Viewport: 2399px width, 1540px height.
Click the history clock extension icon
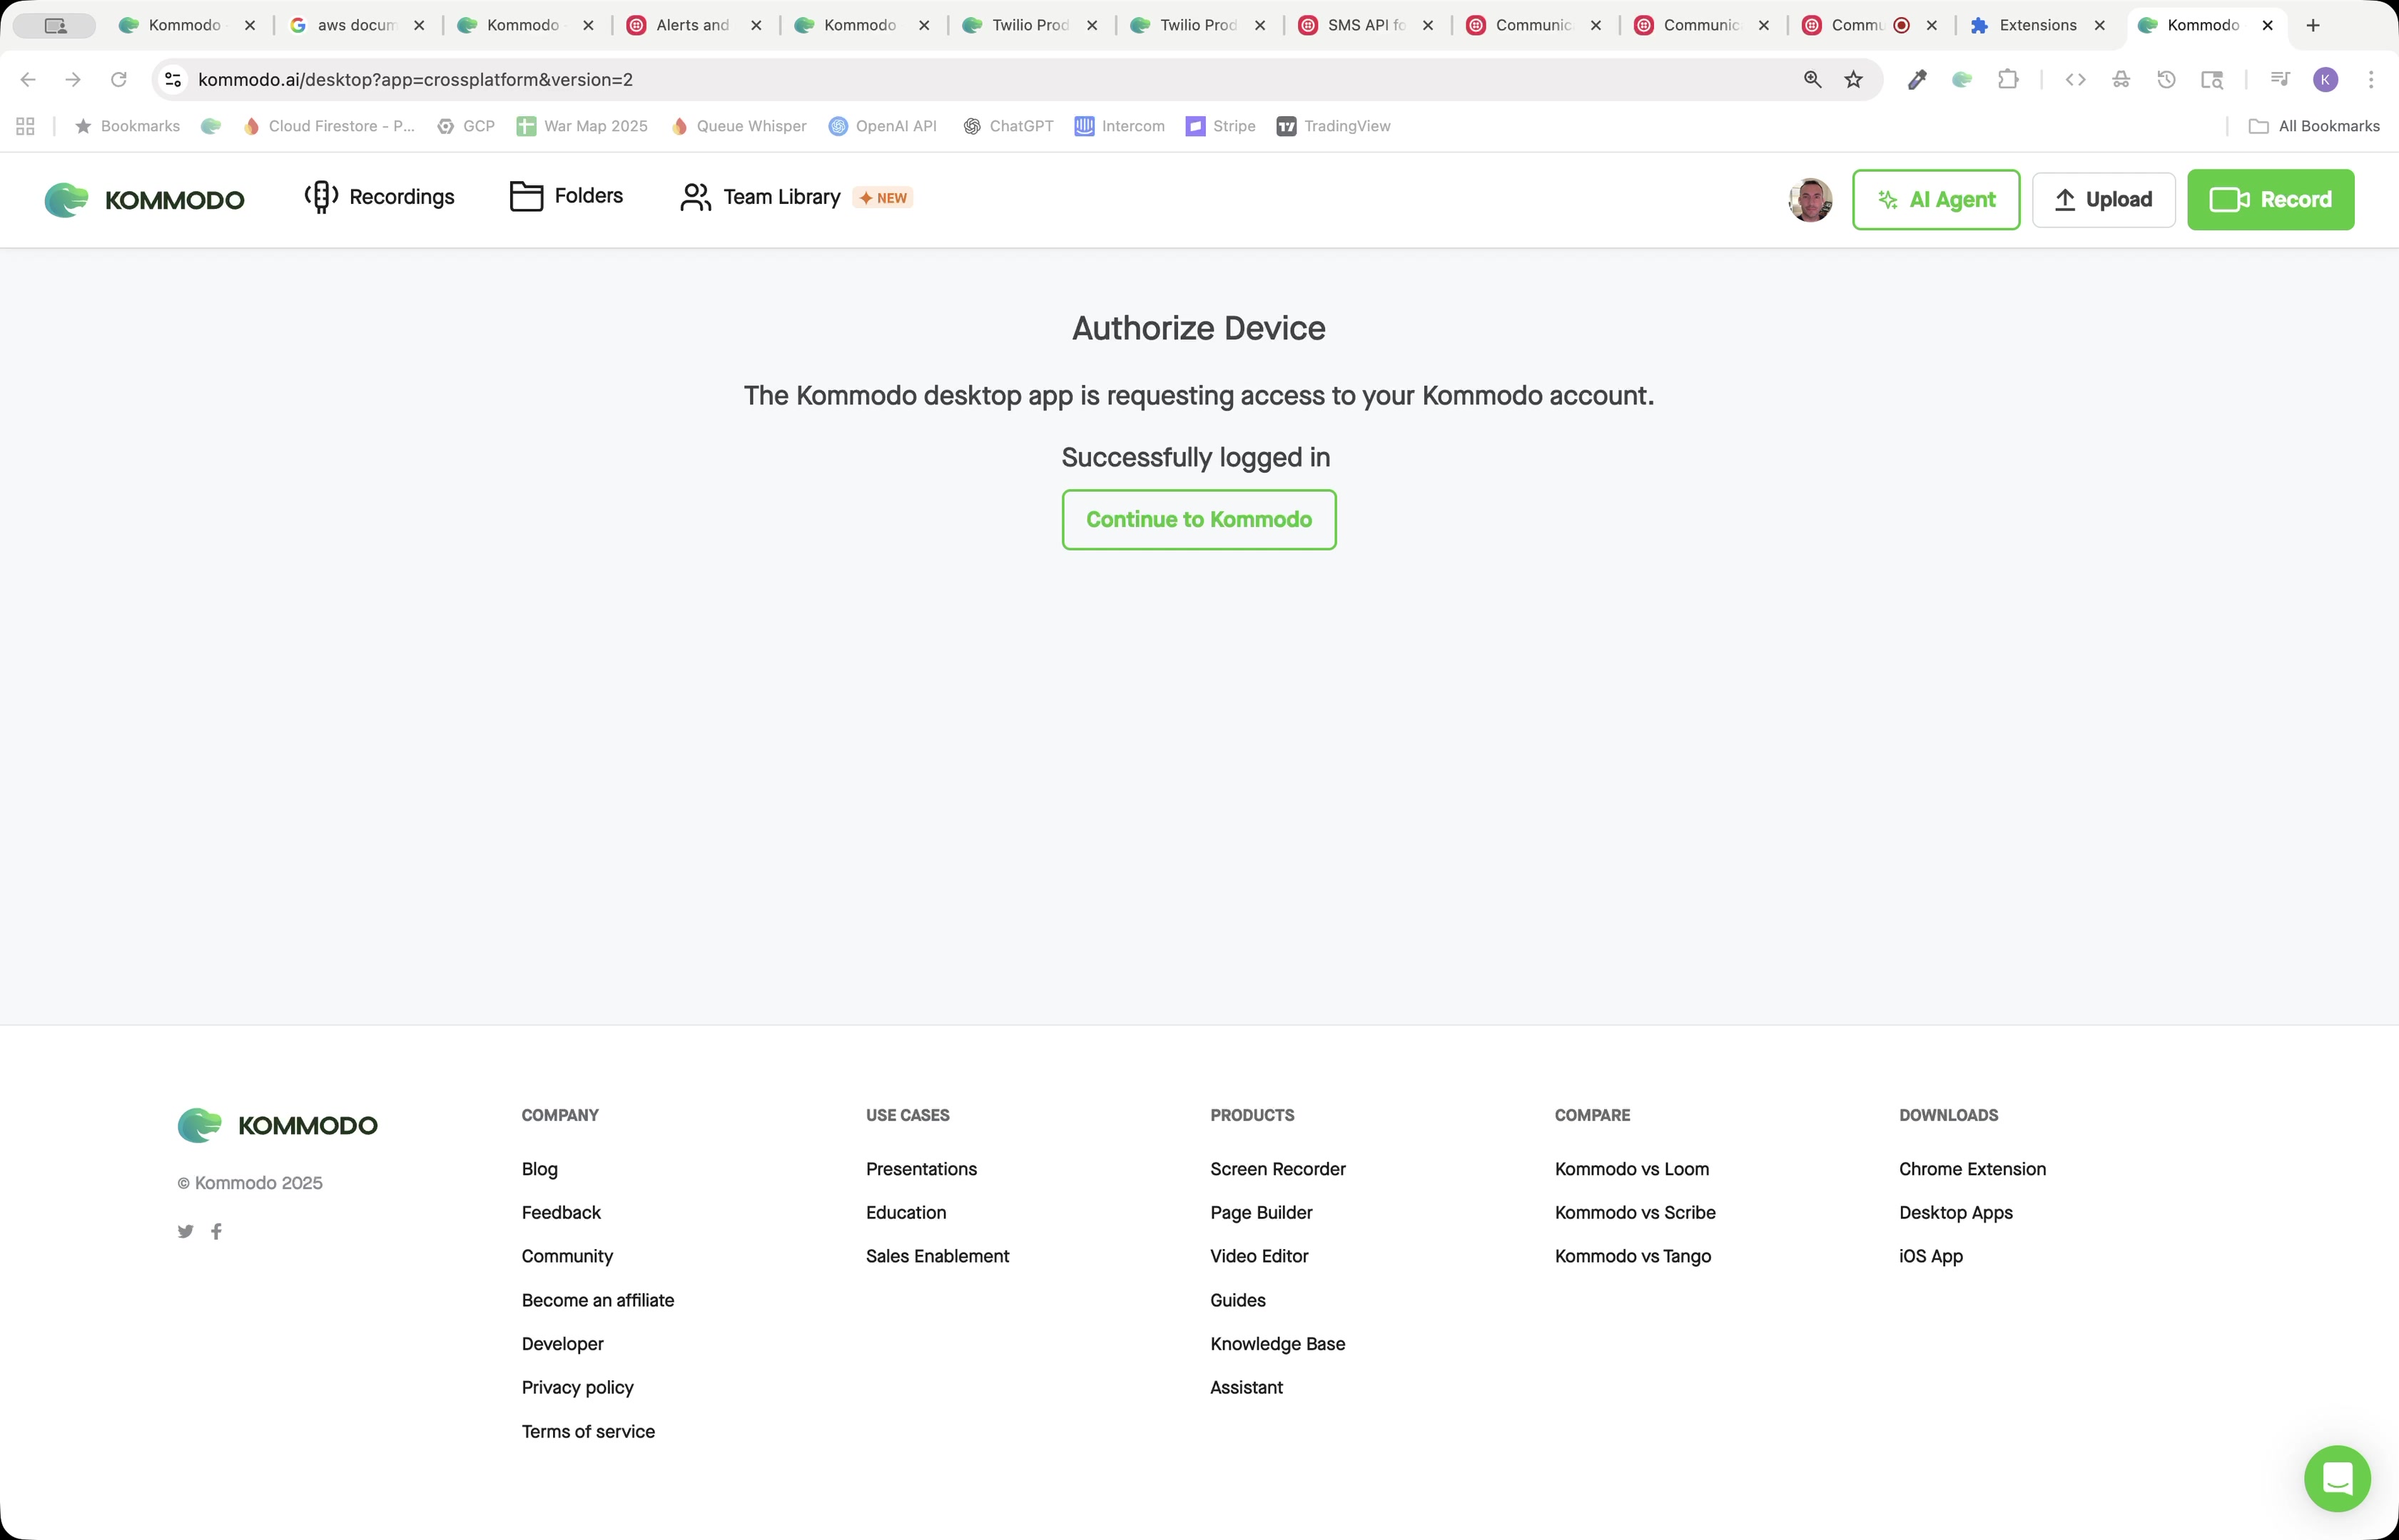2166,79
